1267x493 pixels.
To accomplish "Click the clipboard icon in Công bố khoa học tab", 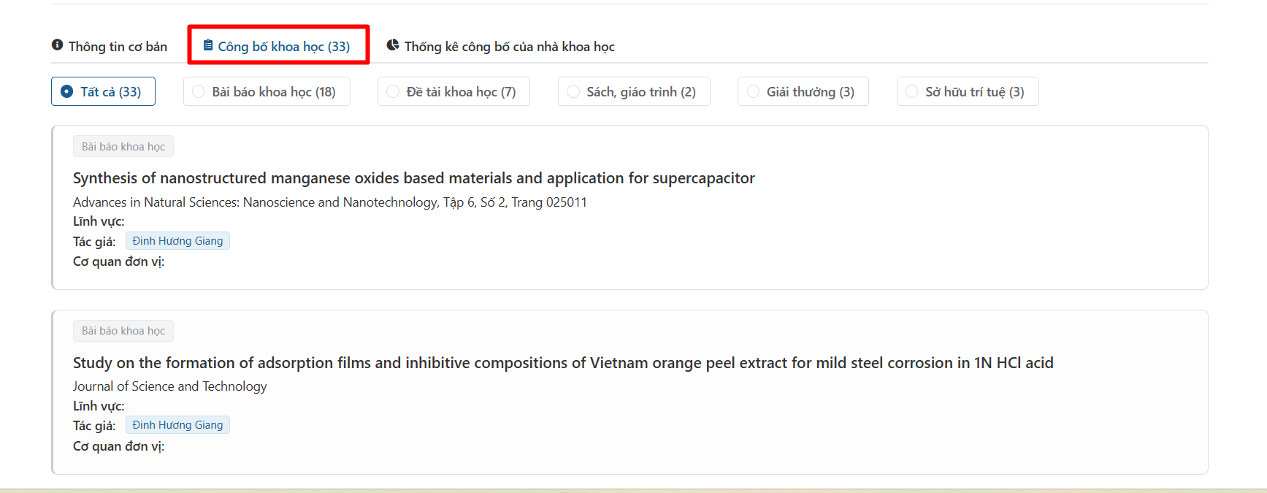I will (x=208, y=45).
